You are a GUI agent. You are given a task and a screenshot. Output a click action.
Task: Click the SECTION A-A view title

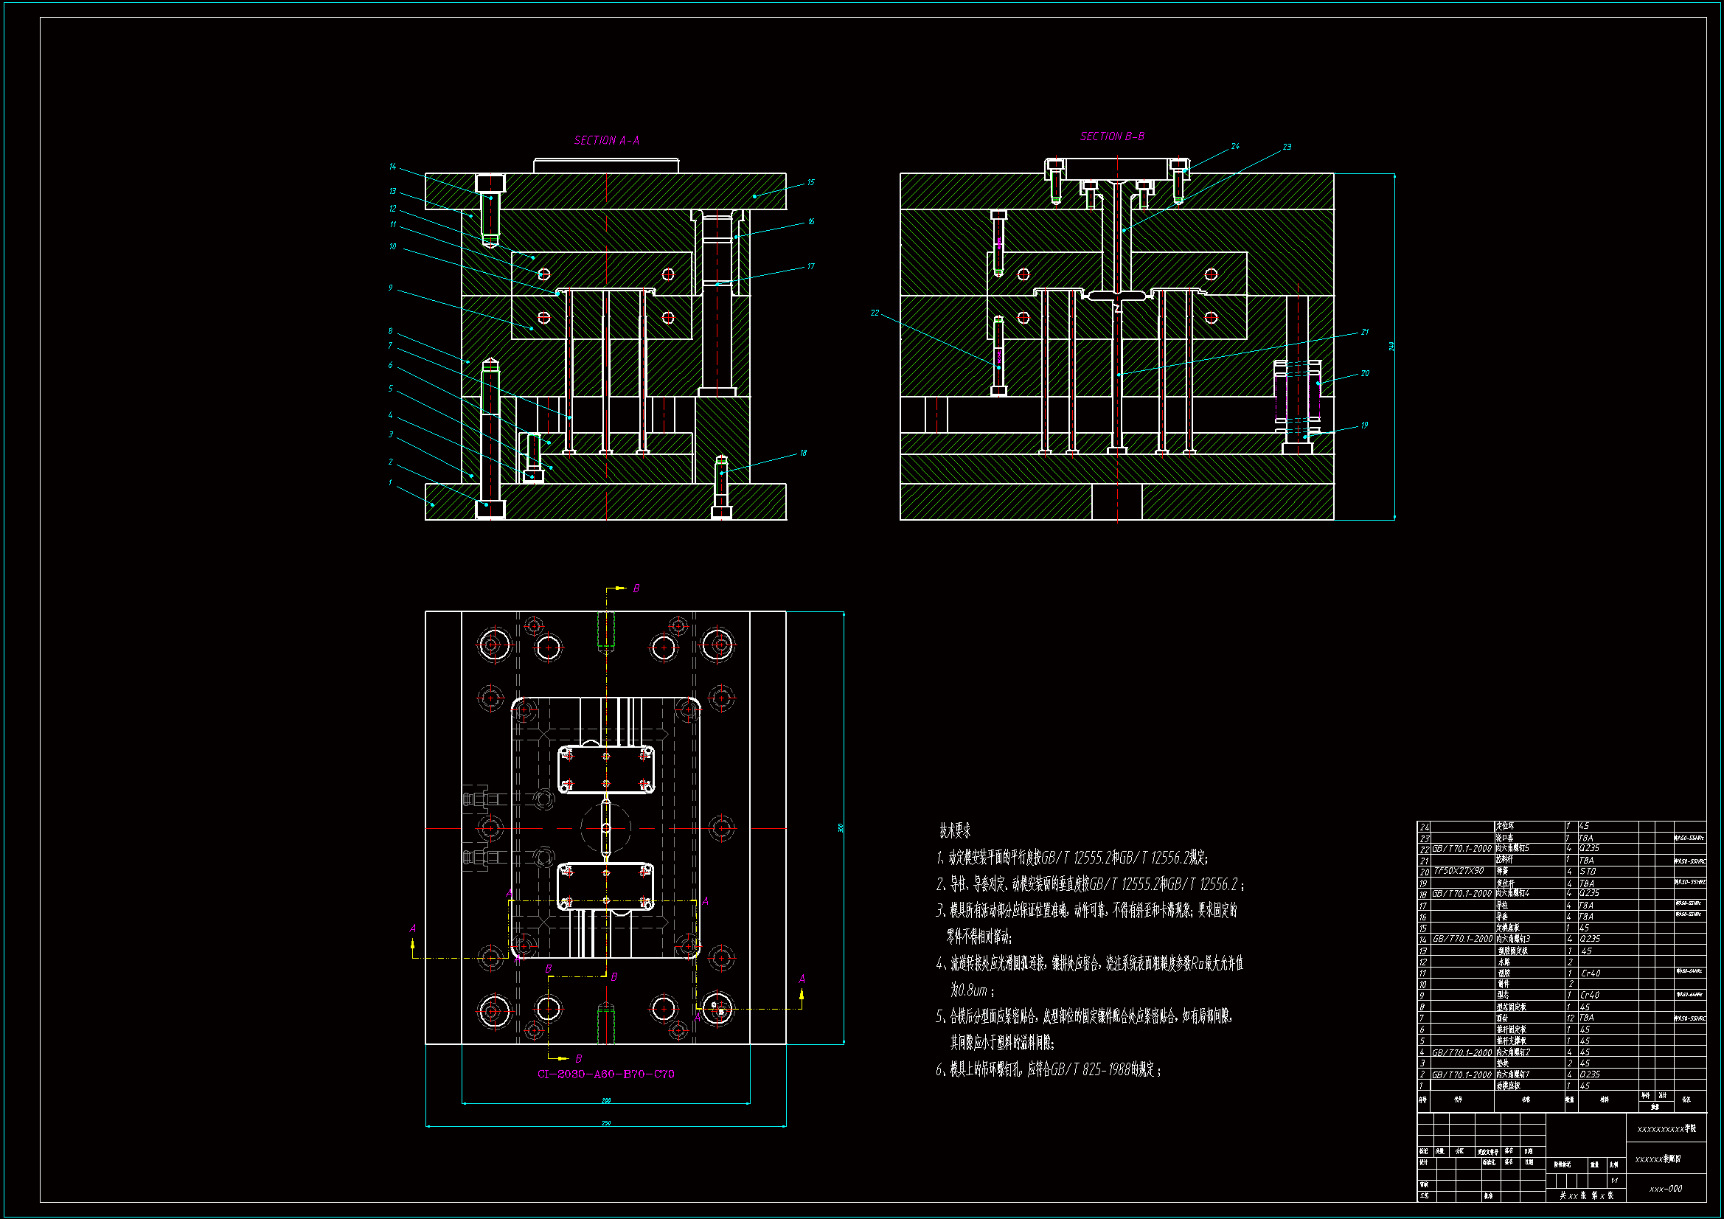(607, 140)
